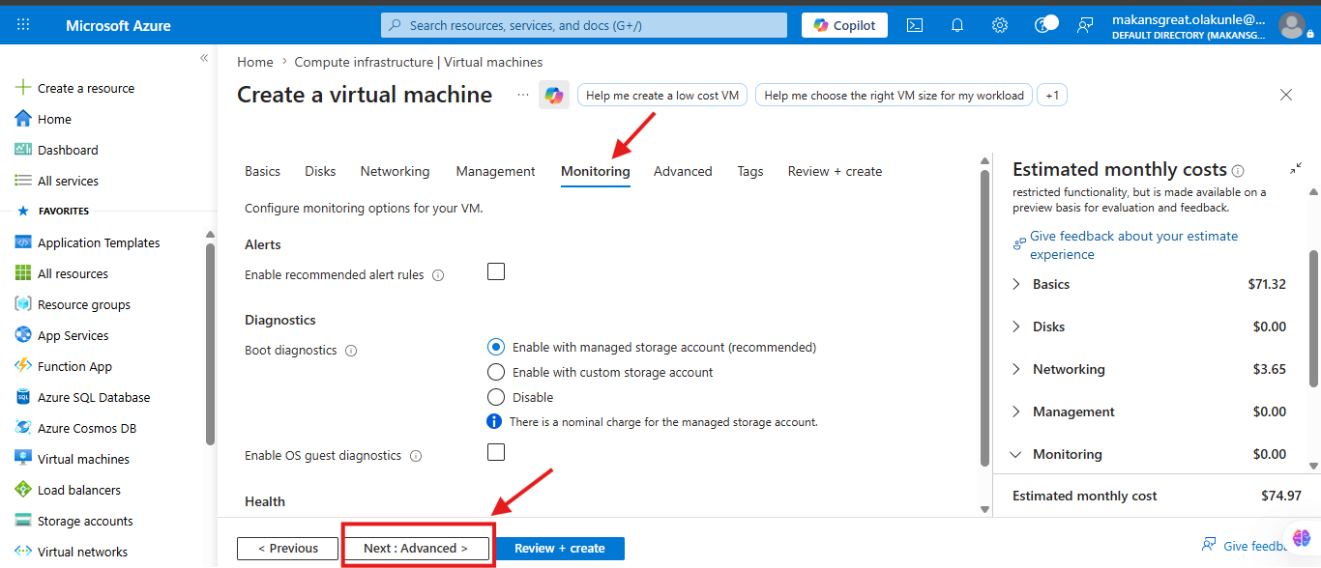Open the feedback person icon in header
Screen dimensions: 1321x568
(x=1085, y=25)
